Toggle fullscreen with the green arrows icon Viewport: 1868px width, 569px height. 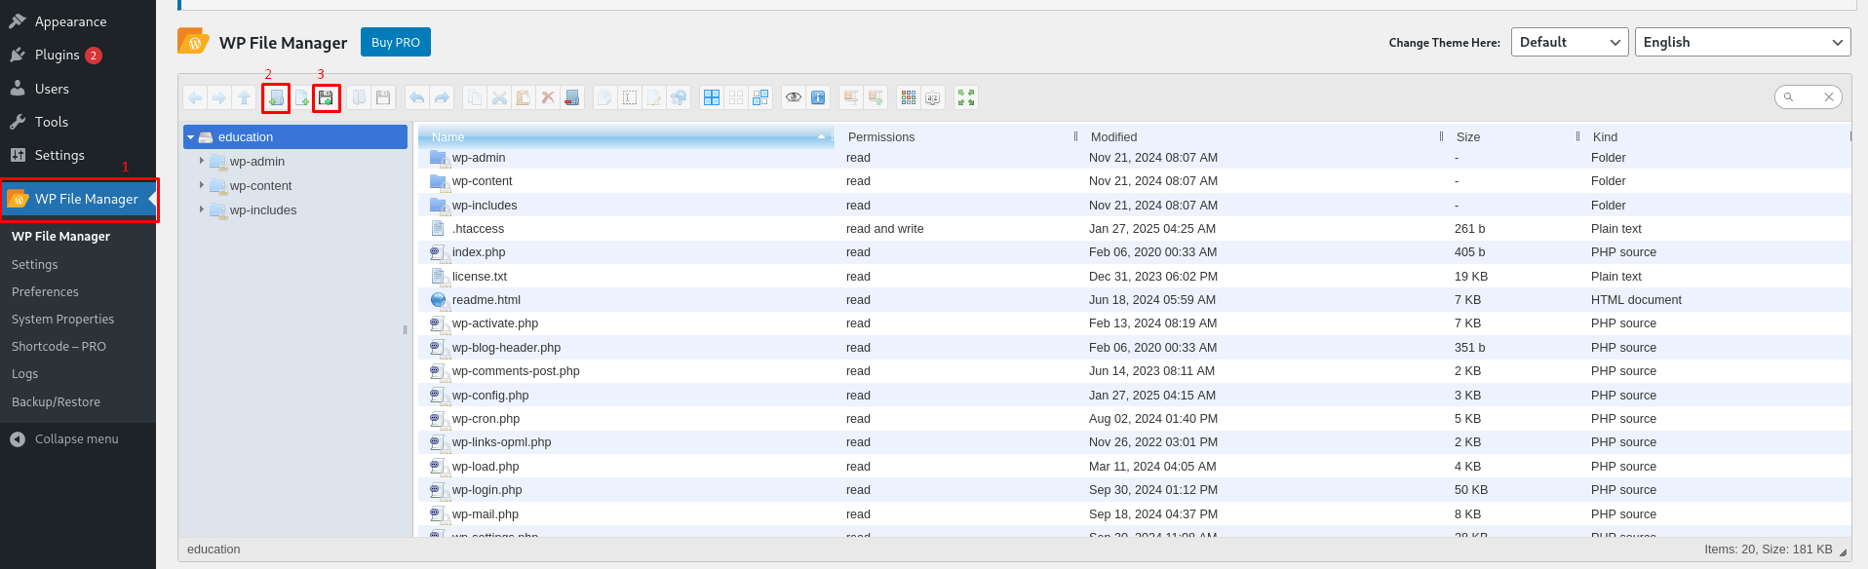point(966,97)
